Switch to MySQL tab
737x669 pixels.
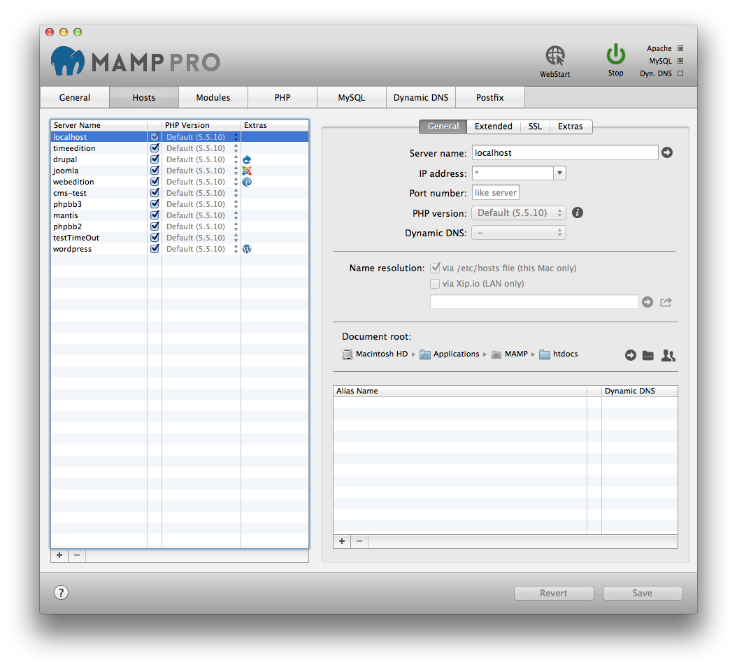(352, 98)
